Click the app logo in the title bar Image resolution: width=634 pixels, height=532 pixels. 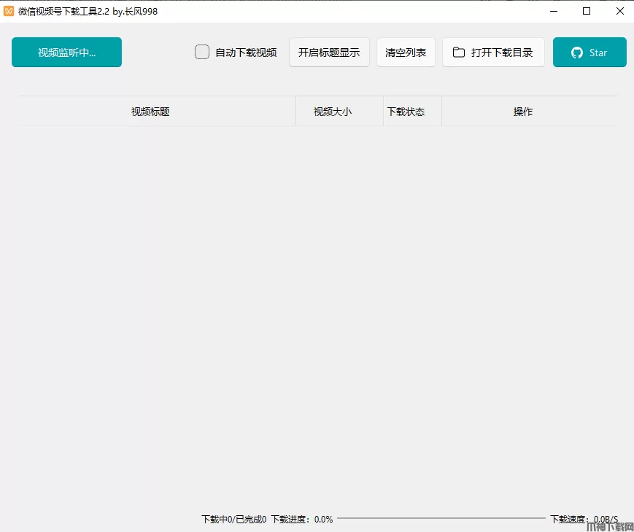pos(9,11)
